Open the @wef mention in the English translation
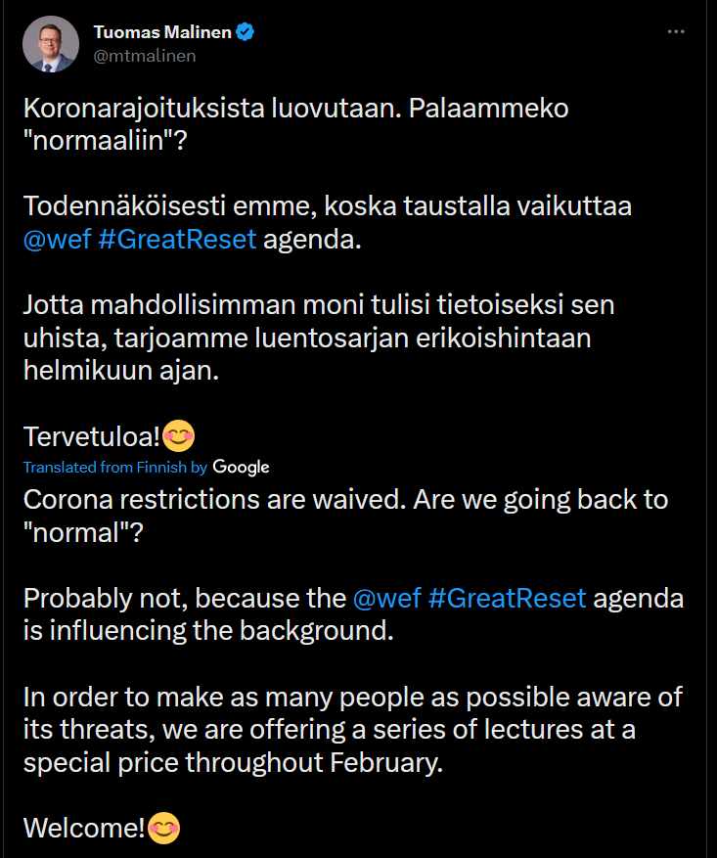 (386, 598)
